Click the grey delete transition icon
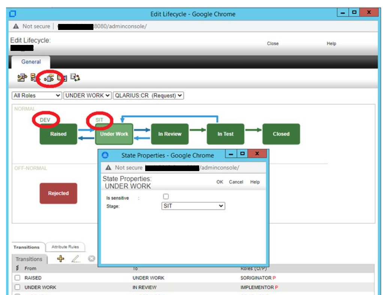Screen dimensions: 383x295 [x=92, y=258]
